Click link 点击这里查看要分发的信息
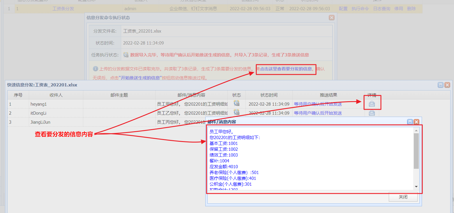 coord(286,69)
